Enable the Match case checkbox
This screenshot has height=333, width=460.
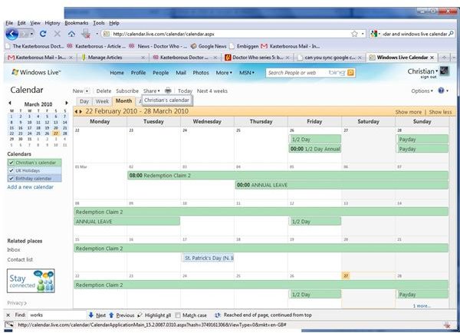178,315
